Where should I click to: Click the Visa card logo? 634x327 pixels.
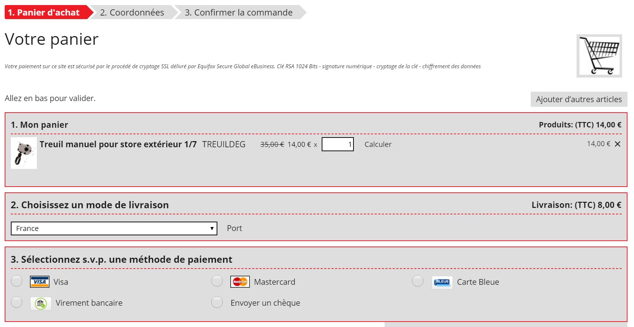tap(40, 282)
